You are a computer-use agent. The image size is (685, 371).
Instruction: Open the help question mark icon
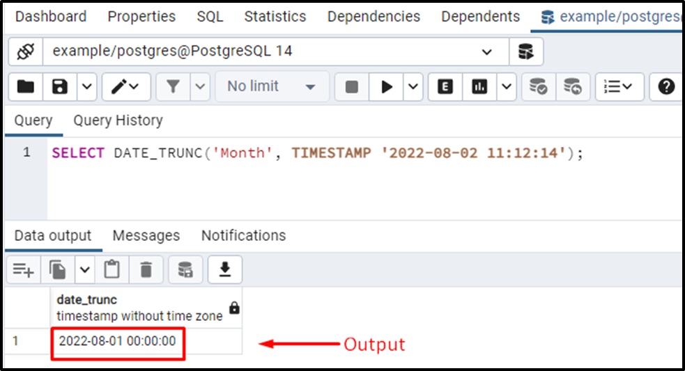666,86
